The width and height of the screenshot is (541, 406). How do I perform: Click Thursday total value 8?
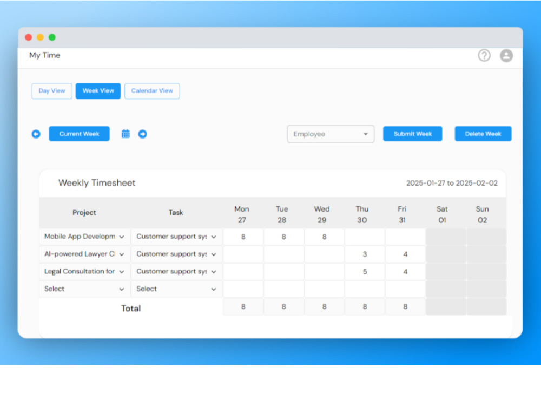point(365,306)
